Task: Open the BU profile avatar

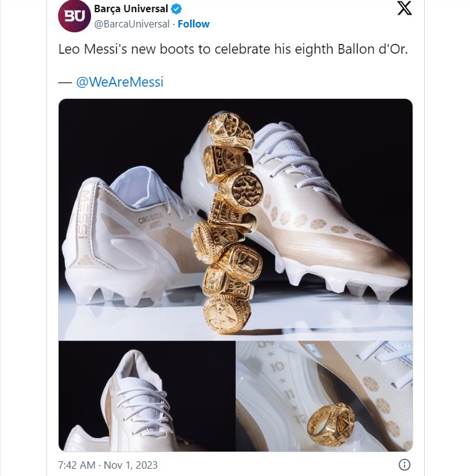Action: point(73,16)
